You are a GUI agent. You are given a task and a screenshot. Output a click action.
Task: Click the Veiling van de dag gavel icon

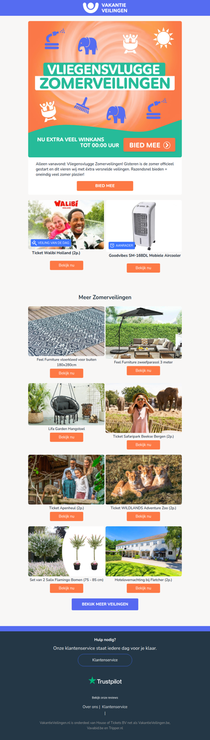click(x=34, y=243)
